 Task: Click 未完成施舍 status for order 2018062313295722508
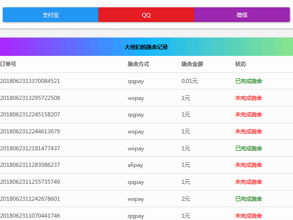[x=249, y=98]
